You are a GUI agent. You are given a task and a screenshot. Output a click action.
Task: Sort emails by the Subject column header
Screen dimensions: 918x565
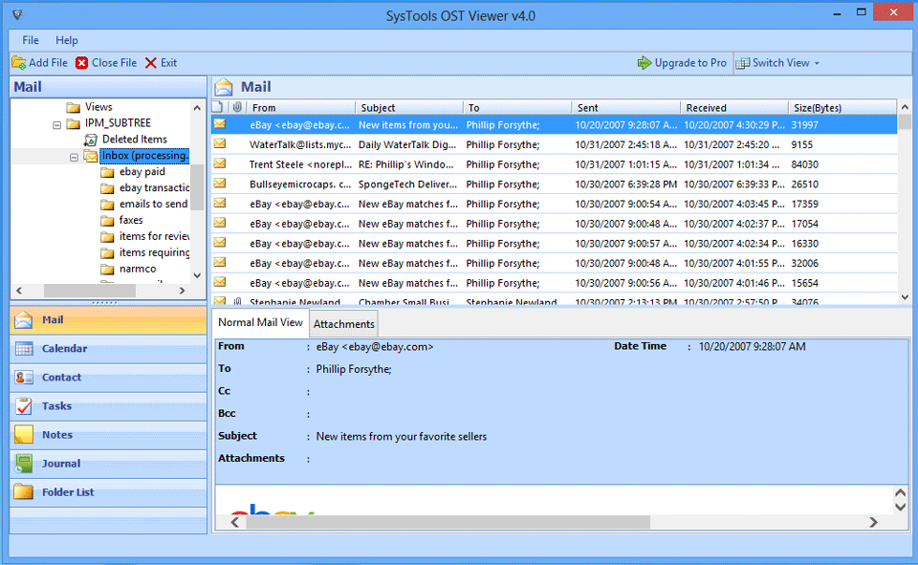(x=409, y=108)
